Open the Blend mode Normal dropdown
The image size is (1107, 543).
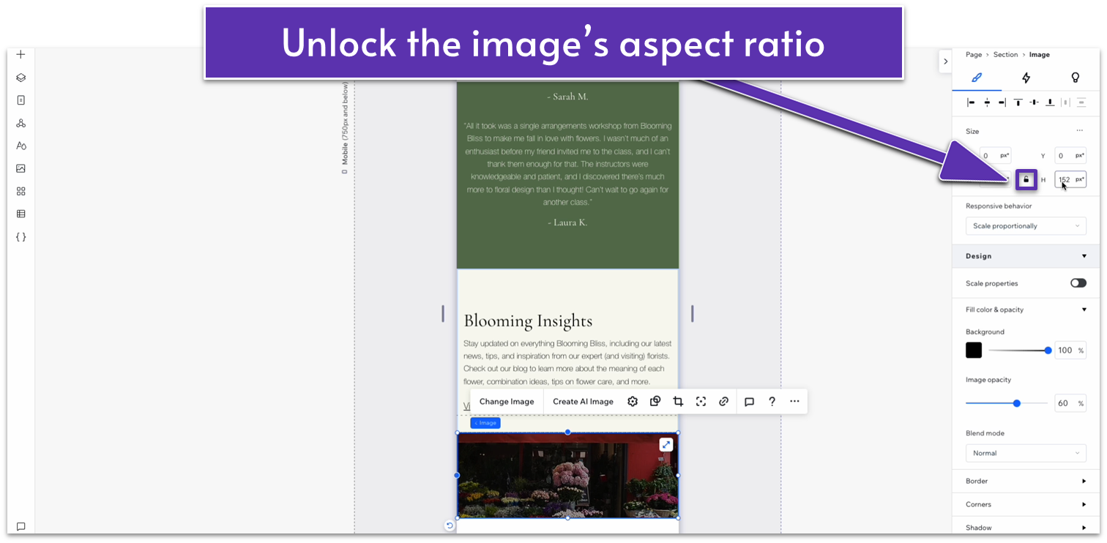click(1026, 453)
